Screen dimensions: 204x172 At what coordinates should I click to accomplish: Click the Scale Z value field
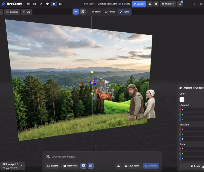click(192, 159)
